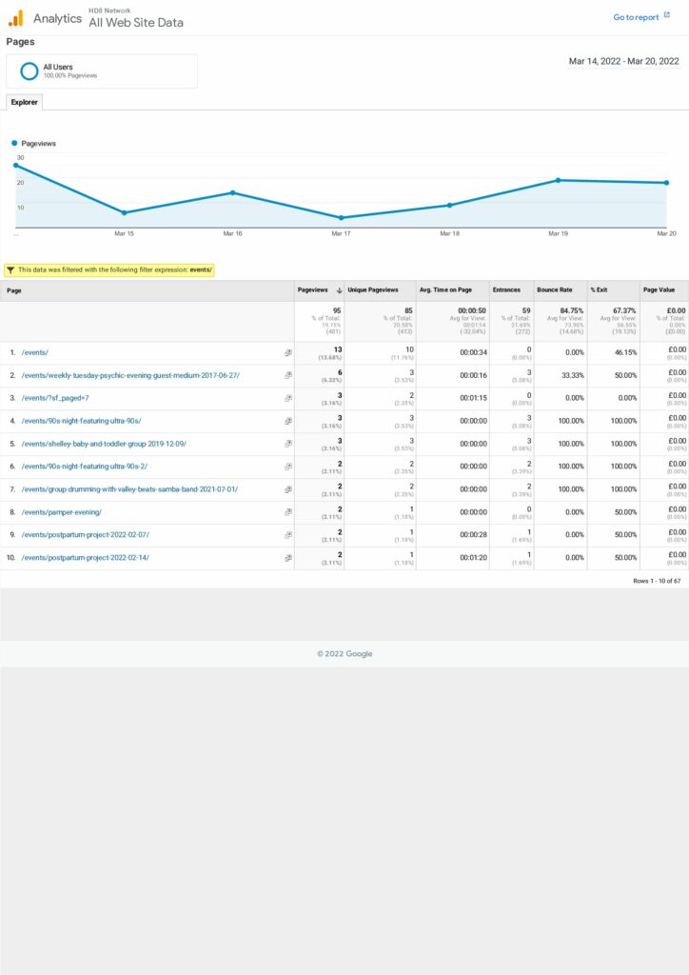Screen dimensions: 689x975
Task: Click open-page icon for ultra-90s-2/ row
Action: [x=288, y=467]
